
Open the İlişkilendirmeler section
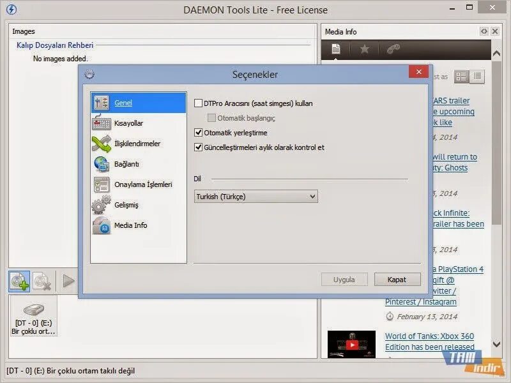139,144
